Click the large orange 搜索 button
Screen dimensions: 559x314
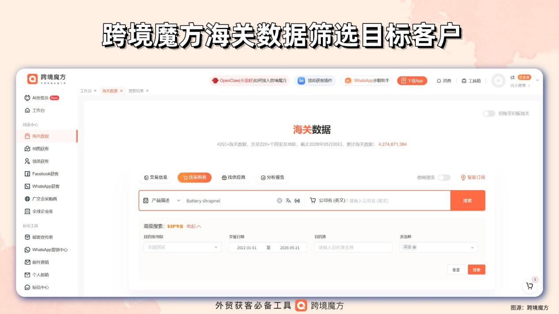click(x=468, y=200)
